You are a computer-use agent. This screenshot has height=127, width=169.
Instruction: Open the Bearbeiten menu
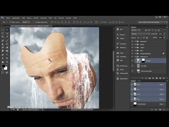(x=16, y=18)
